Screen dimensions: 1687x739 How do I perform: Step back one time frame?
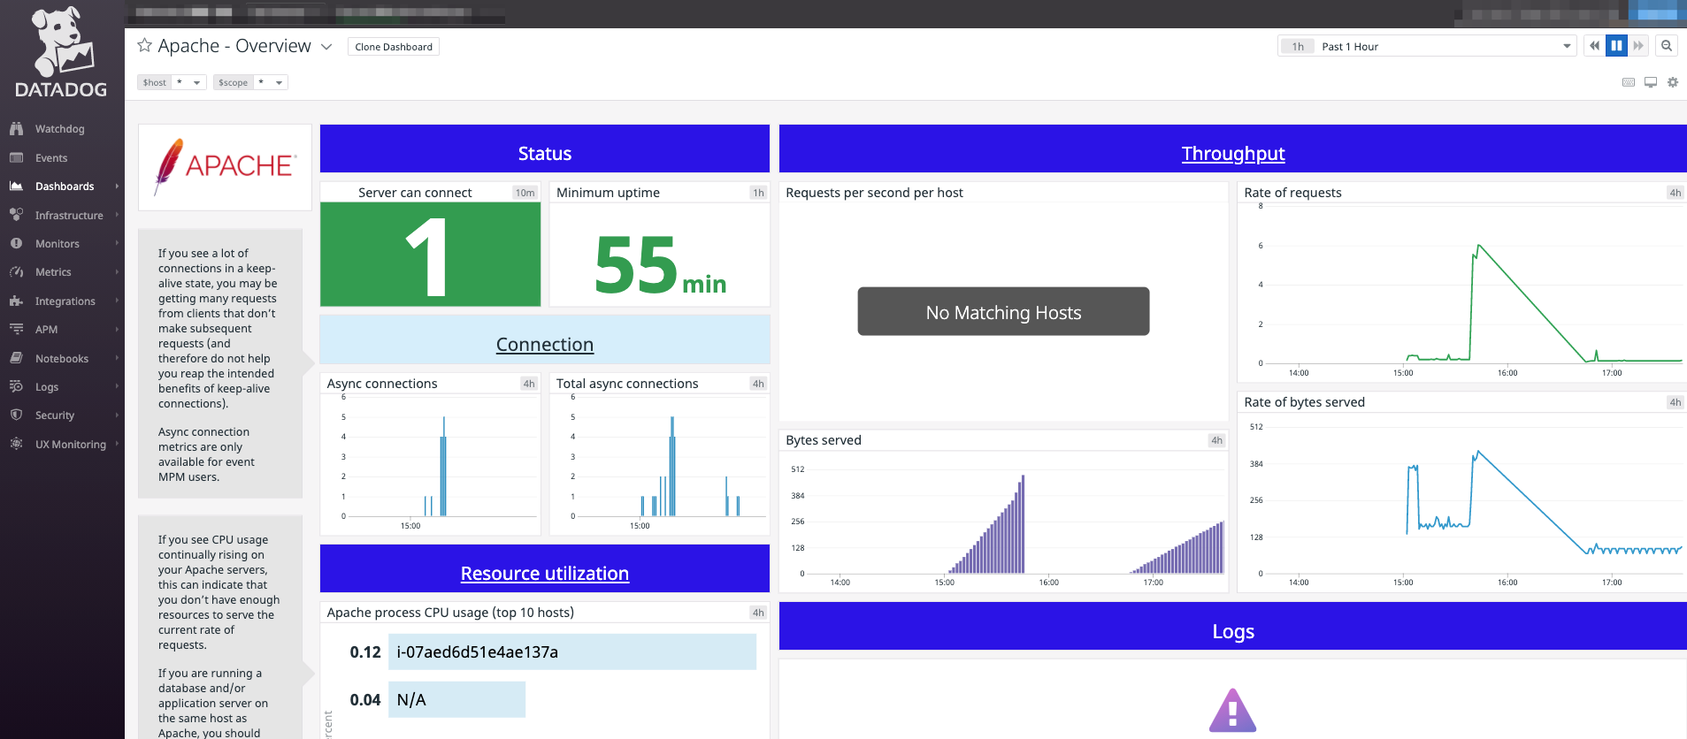click(1594, 46)
